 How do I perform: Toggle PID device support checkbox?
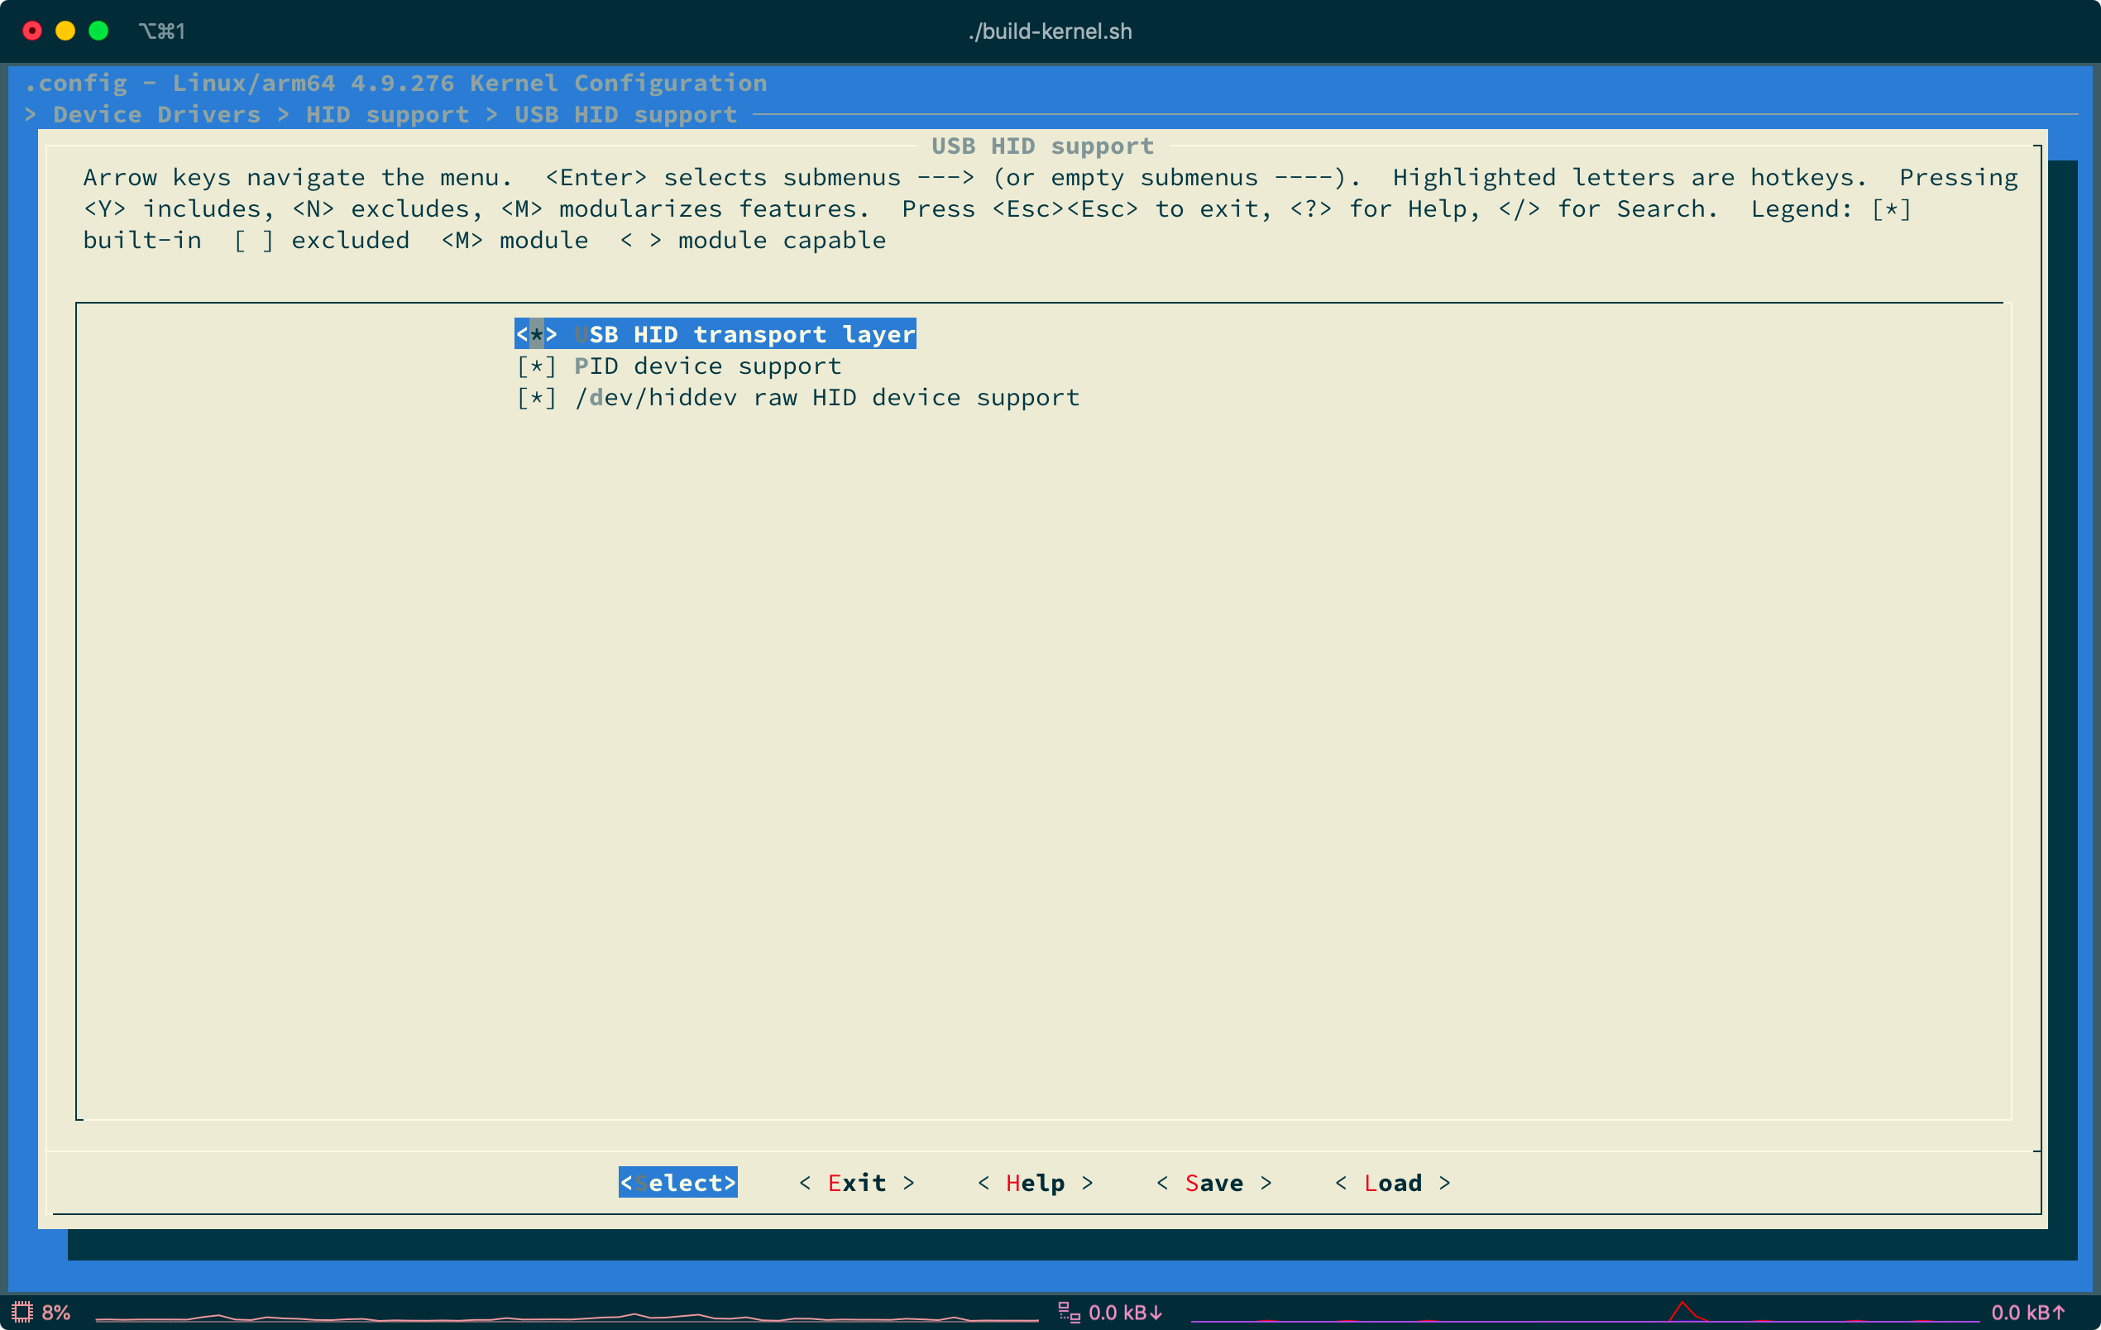click(679, 366)
